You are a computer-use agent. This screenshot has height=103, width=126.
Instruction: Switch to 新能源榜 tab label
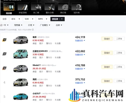coord(23,13)
